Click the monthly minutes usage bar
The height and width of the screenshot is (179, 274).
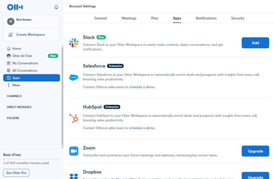(x=32, y=159)
